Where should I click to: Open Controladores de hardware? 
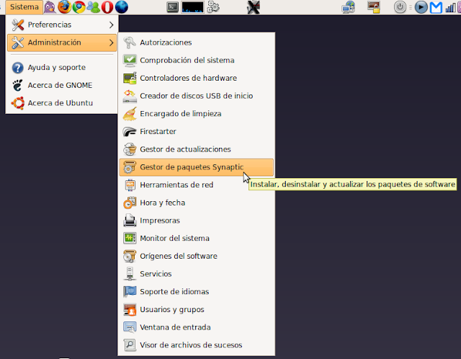click(x=197, y=79)
